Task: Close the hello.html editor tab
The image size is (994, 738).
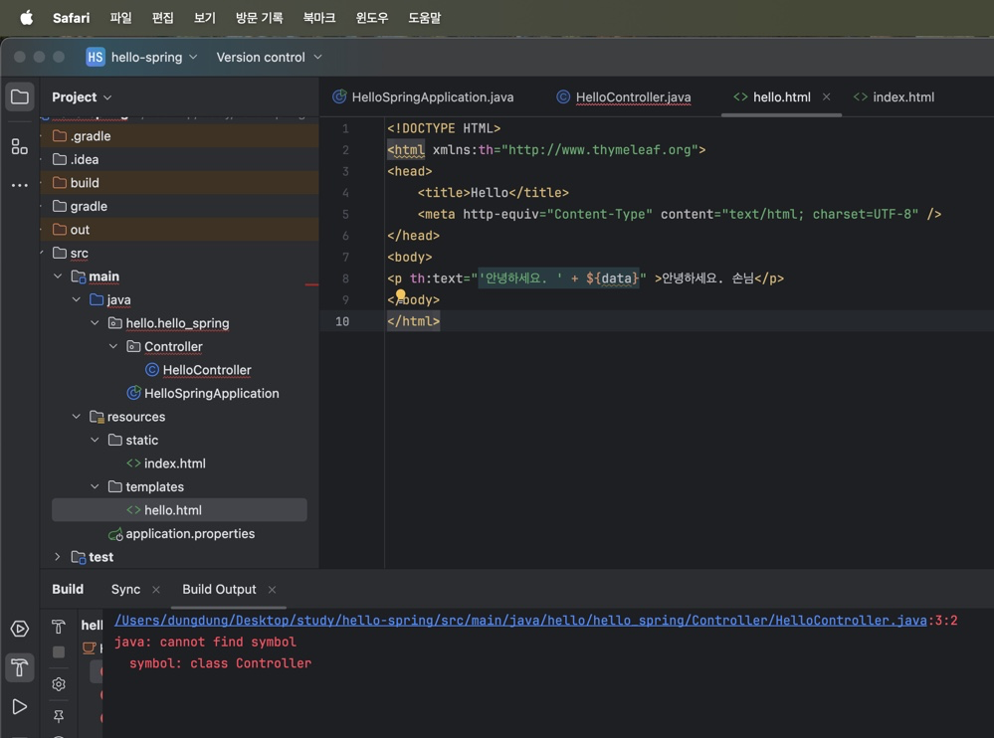Action: [x=826, y=96]
